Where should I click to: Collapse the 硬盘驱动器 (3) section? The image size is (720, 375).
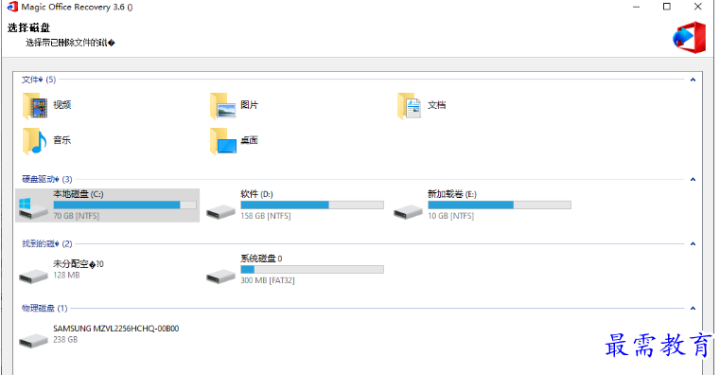[693, 180]
